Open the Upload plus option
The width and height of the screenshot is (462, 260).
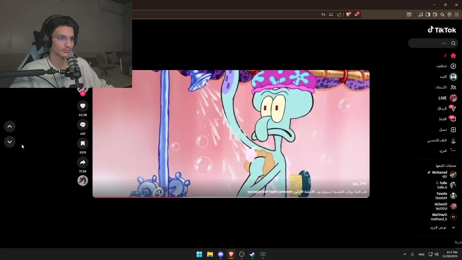point(448,130)
